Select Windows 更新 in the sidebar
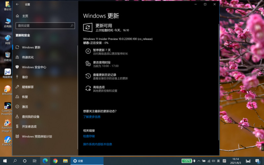264x165 pixels. coord(31,47)
